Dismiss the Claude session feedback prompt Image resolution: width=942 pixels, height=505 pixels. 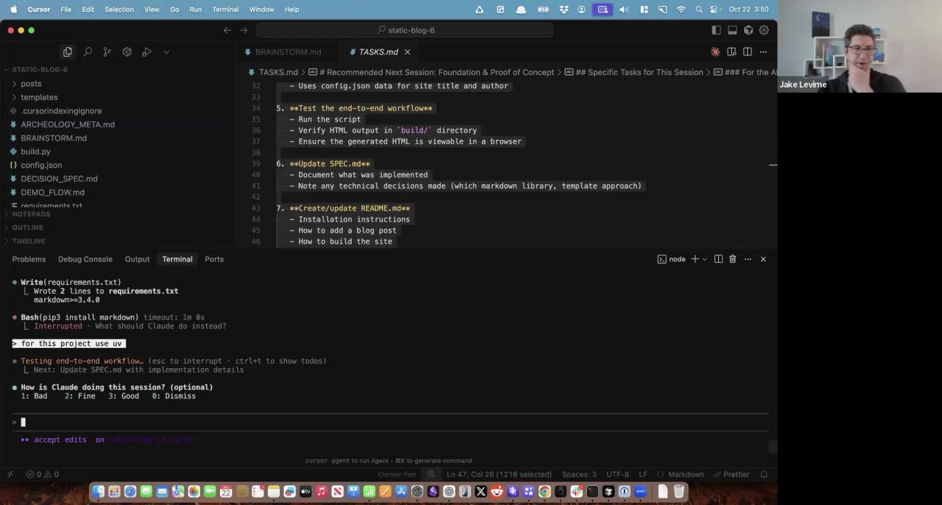pyautogui.click(x=174, y=395)
